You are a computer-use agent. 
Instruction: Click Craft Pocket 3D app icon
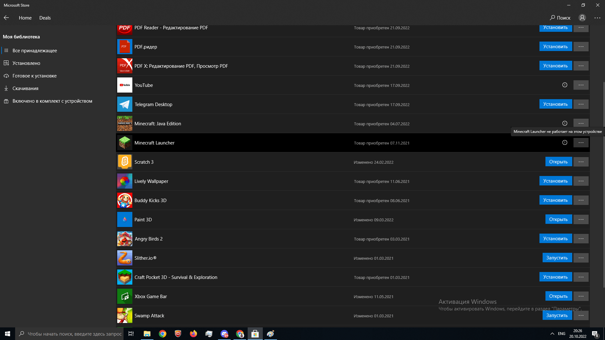125,277
